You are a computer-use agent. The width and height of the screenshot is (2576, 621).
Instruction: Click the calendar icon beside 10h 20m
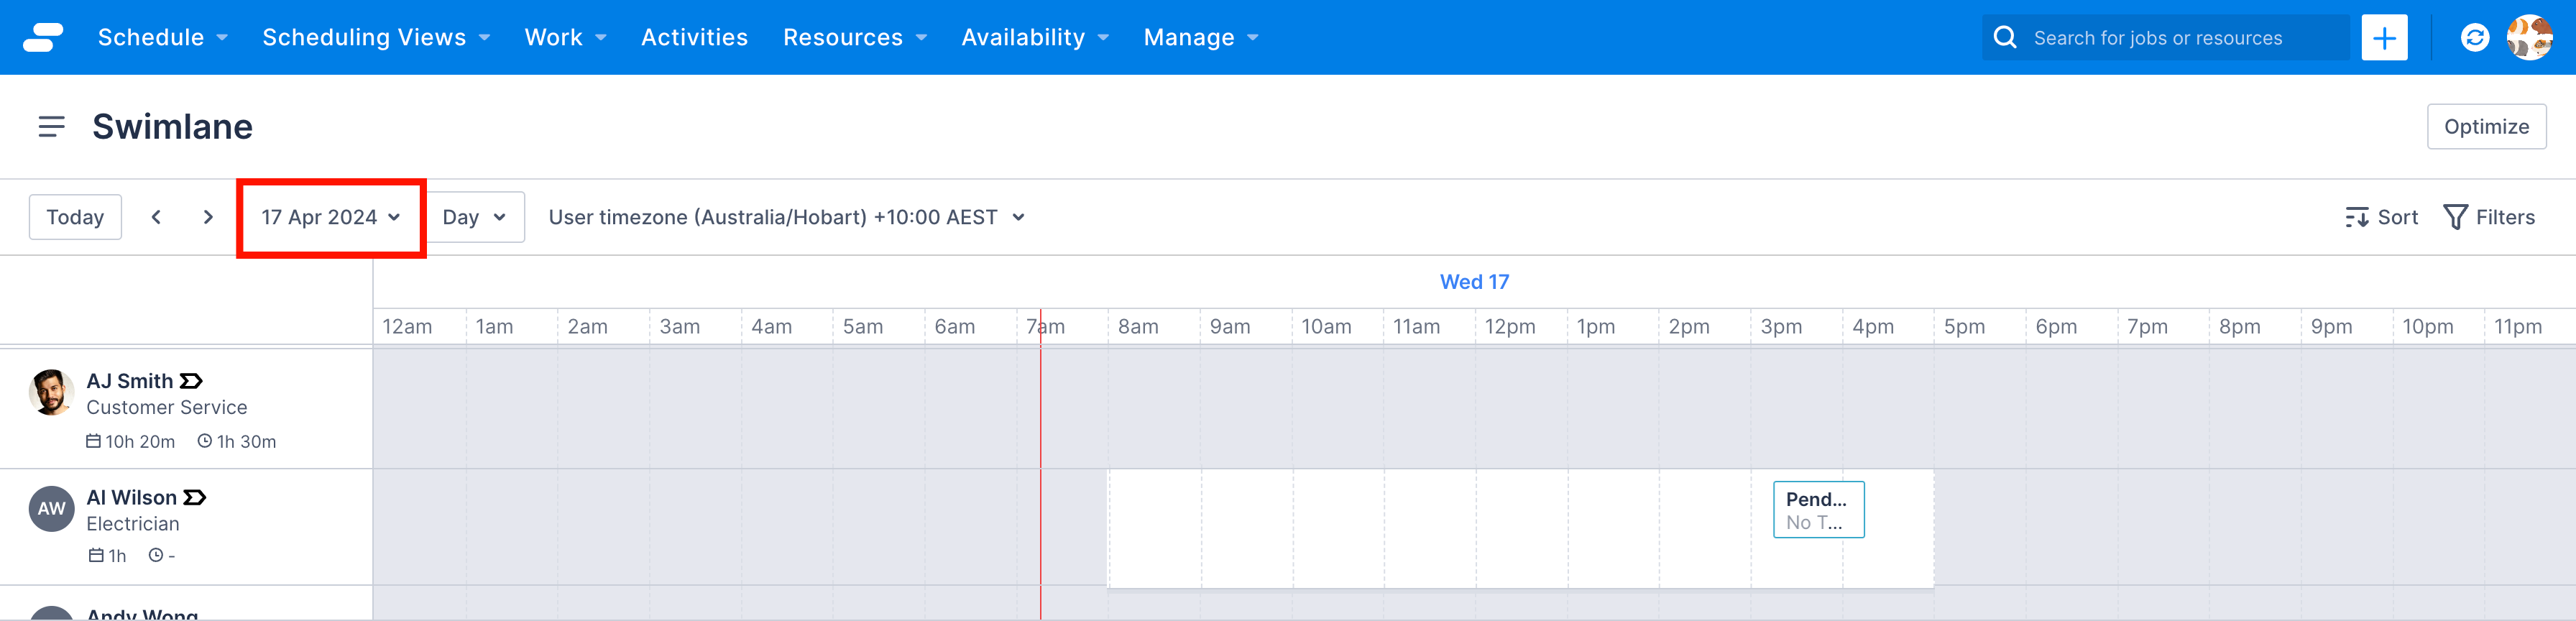(x=93, y=441)
